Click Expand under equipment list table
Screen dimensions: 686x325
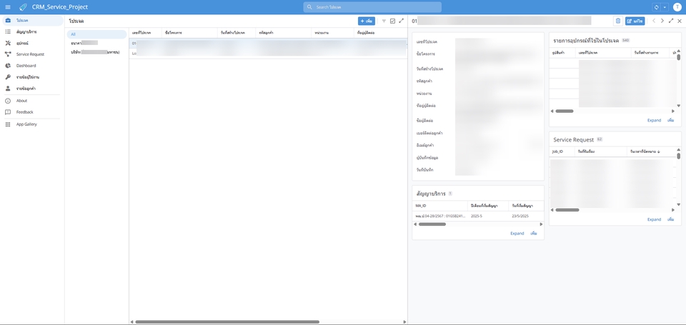654,120
